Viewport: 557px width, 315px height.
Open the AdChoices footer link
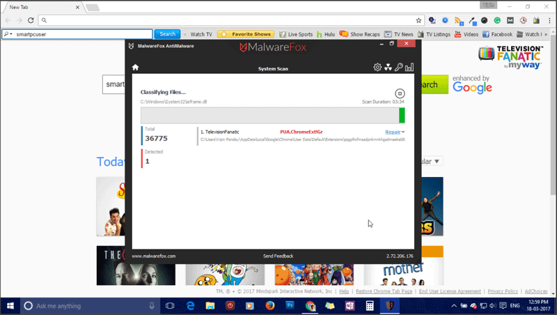click(x=536, y=291)
